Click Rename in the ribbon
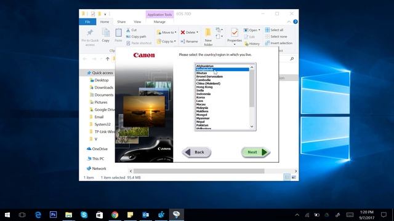The width and height of the screenshot is (394, 221). click(189, 41)
